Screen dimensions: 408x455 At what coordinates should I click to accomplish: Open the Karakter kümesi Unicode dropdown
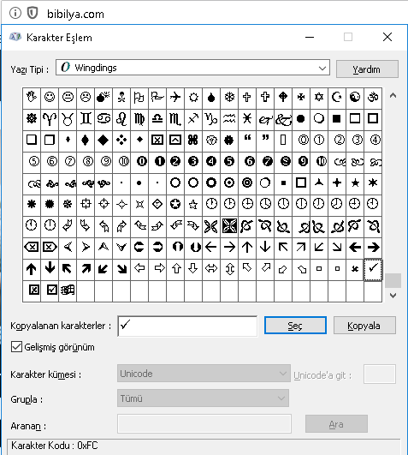click(x=204, y=374)
